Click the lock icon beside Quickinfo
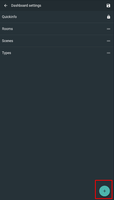 (x=109, y=17)
